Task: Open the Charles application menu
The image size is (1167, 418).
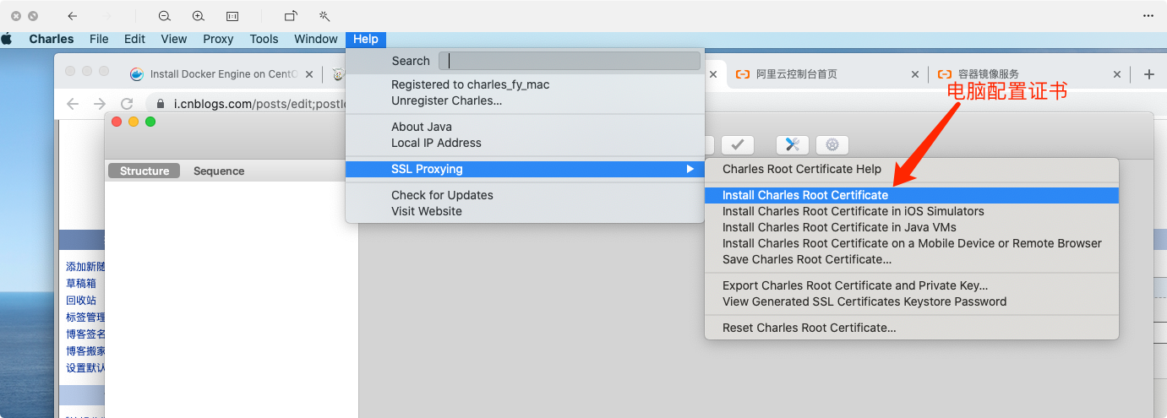Action: pos(52,39)
